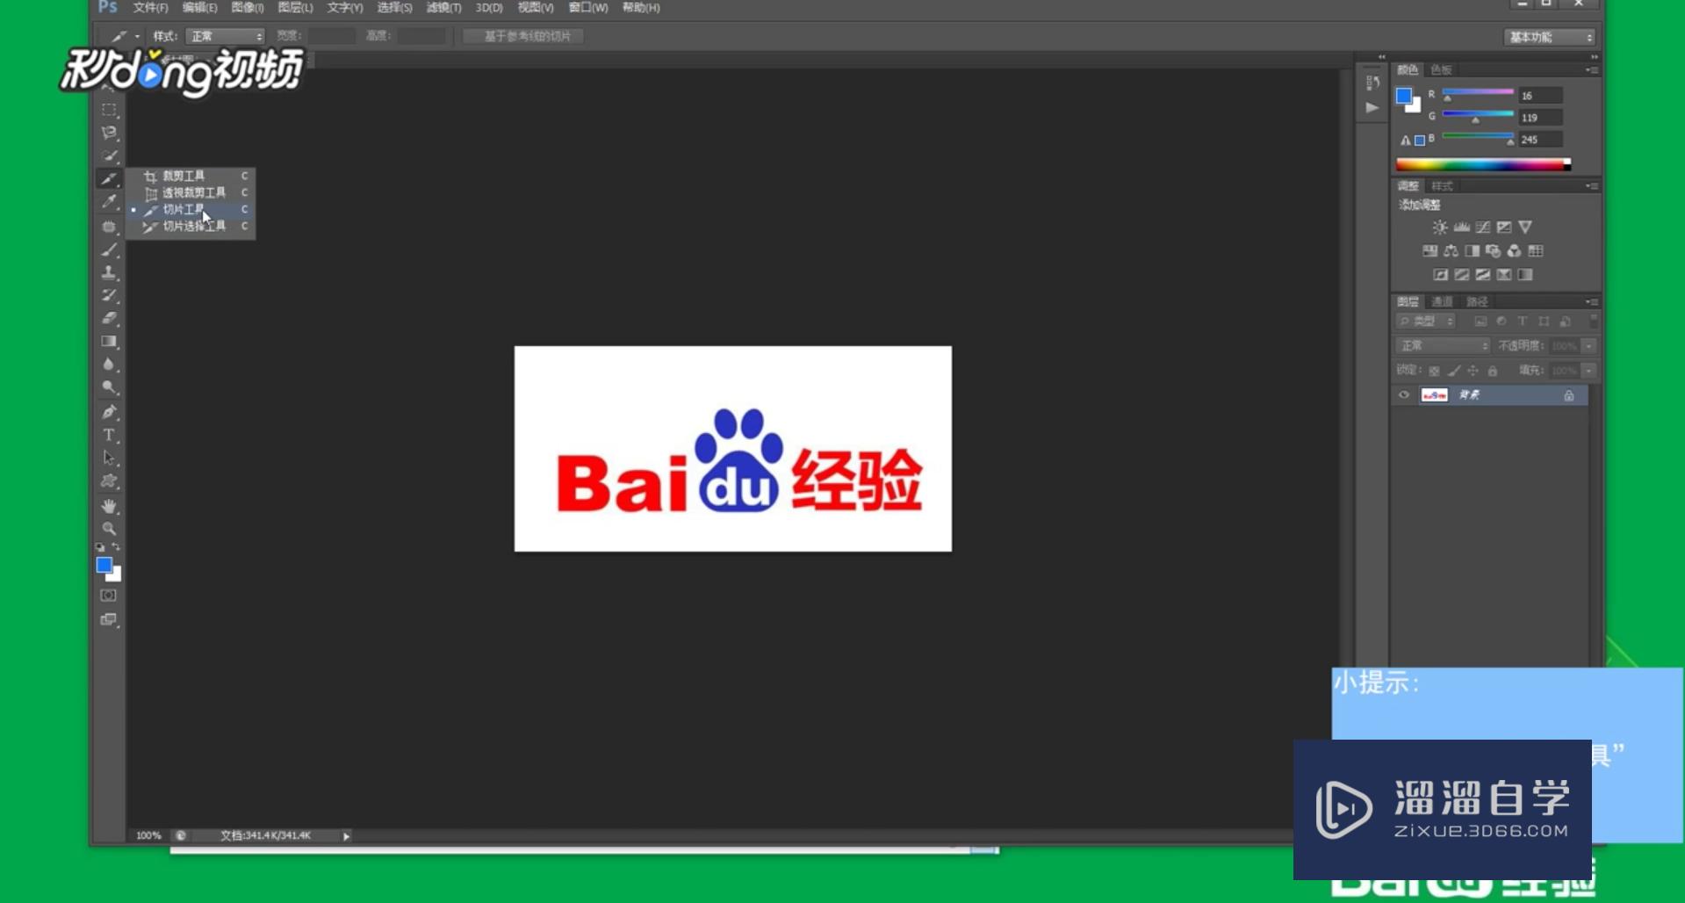This screenshot has height=903, width=1685.
Task: Toggle type layer filter (T icon)
Action: click(1523, 321)
